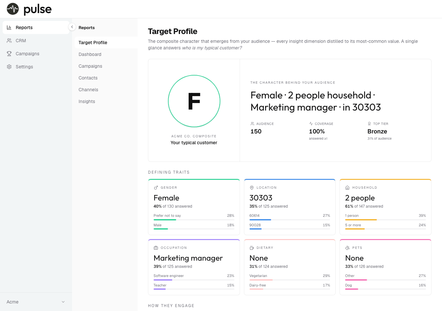
Task: Click the audience count 150
Action: click(256, 131)
